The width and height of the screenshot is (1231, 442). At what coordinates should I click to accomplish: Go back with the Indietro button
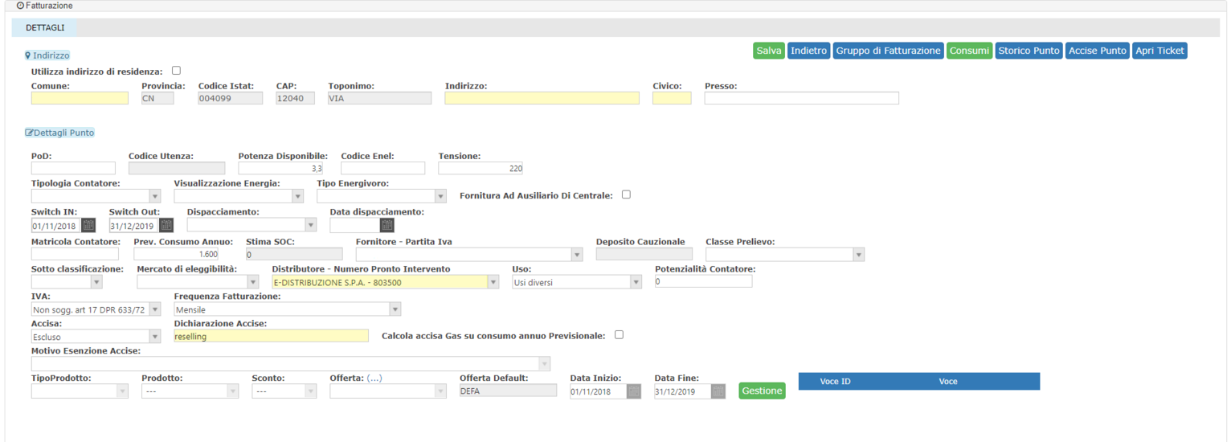pyautogui.click(x=808, y=51)
